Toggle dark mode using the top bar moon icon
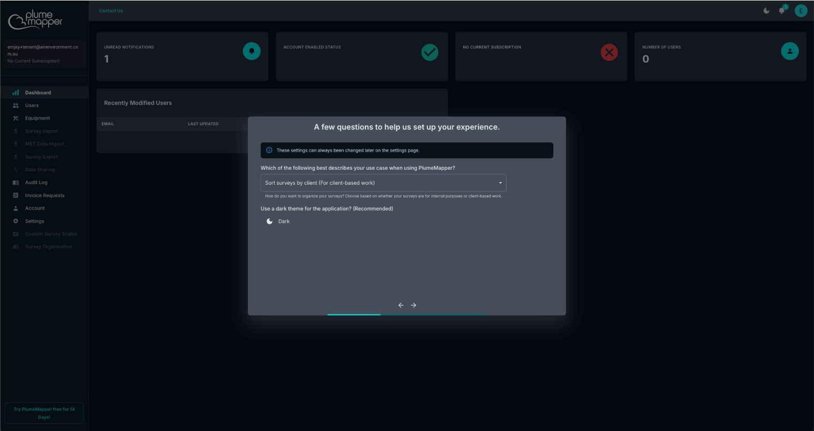 coord(766,11)
